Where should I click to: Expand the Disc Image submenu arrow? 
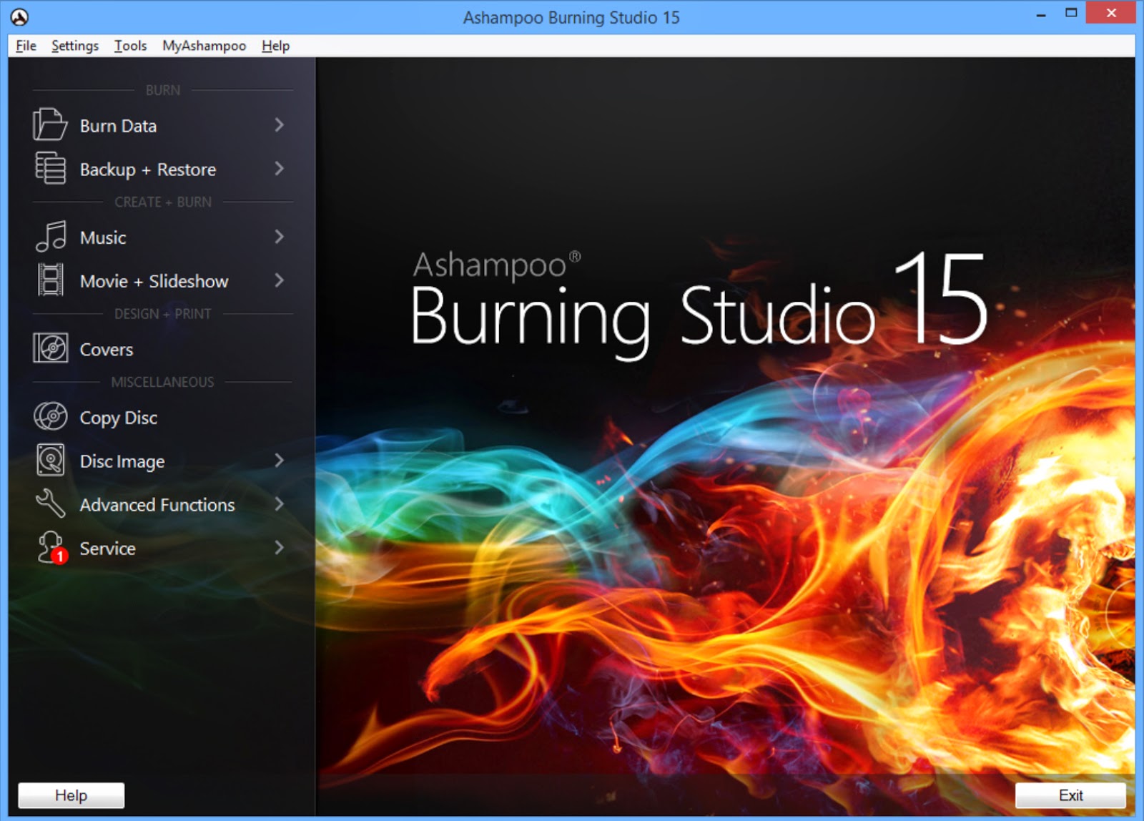coord(280,461)
